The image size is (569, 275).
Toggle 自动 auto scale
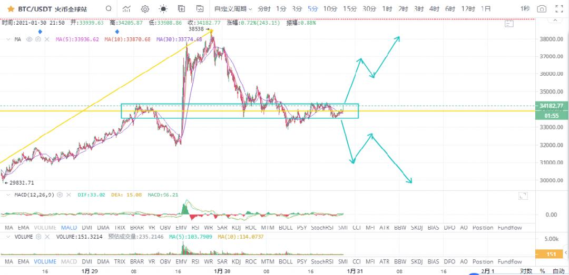(x=558, y=271)
